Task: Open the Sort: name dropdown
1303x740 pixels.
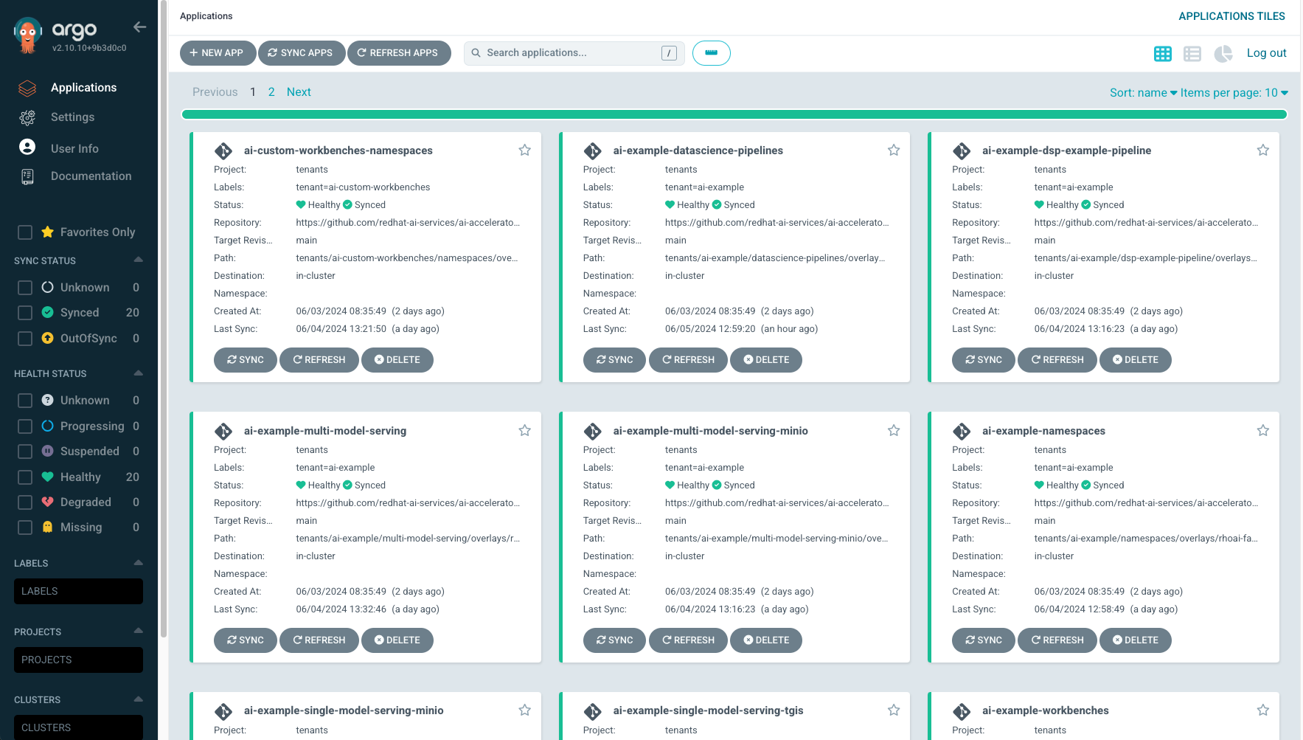Action: (1143, 93)
